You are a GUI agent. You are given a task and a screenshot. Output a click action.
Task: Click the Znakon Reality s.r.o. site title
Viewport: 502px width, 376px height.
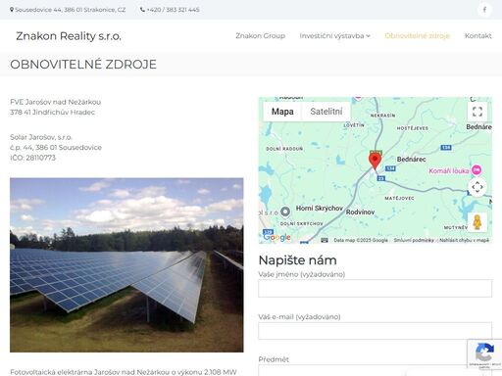click(x=69, y=36)
